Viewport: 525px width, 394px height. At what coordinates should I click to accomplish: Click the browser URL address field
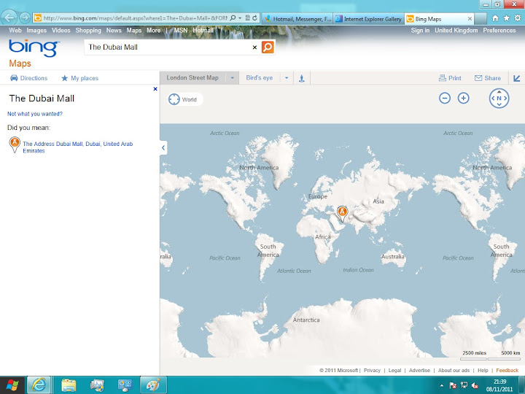click(x=135, y=18)
